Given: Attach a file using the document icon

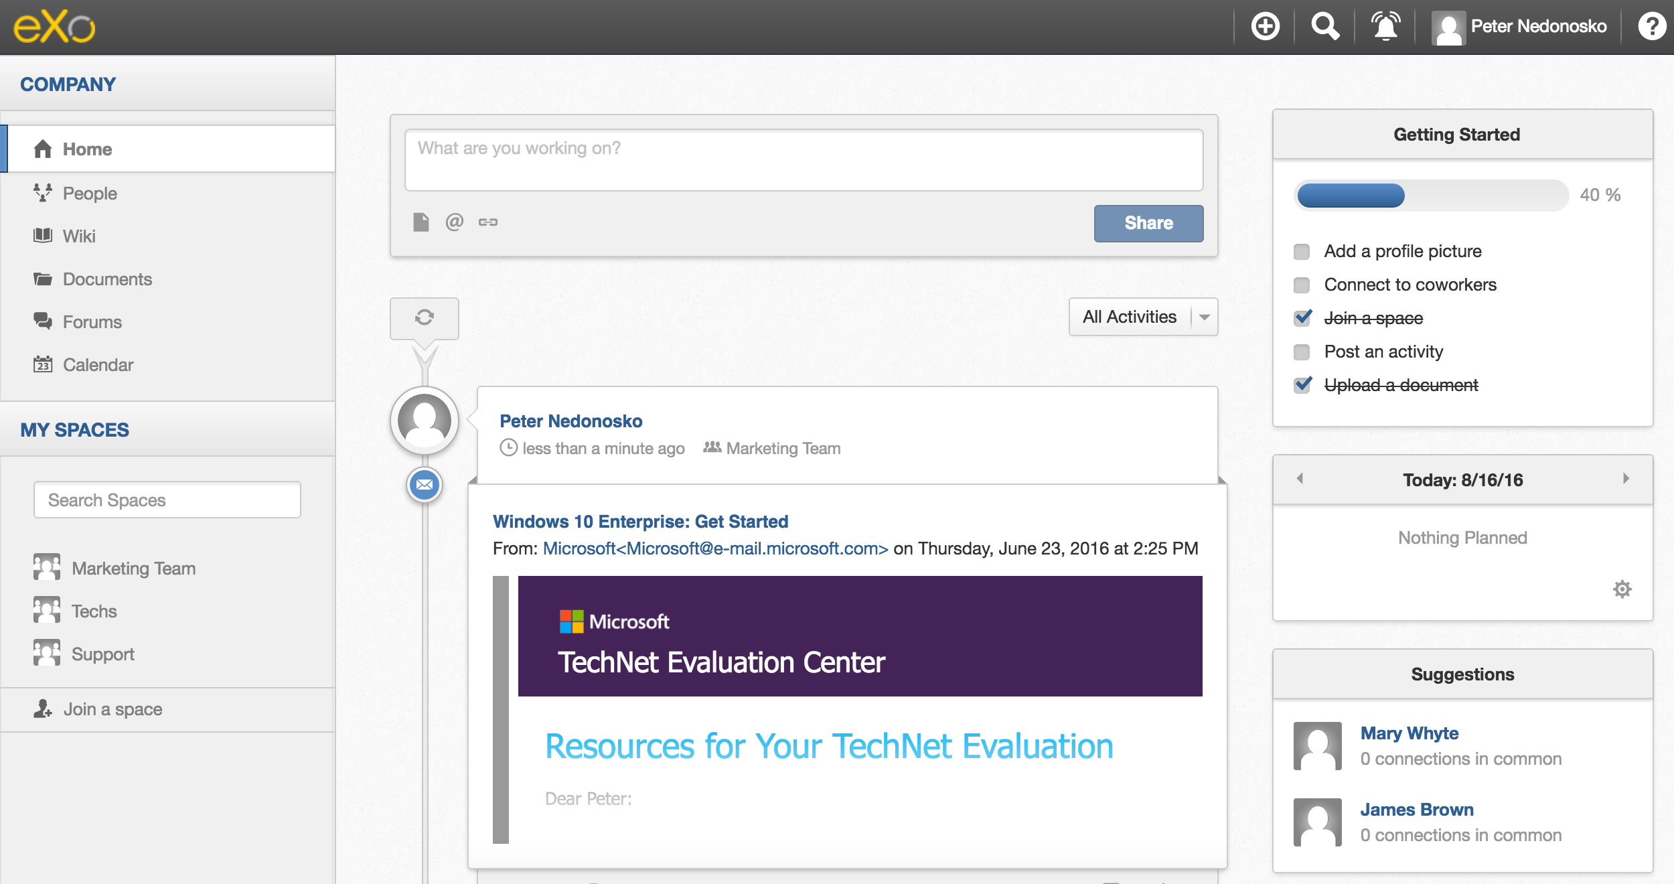Looking at the screenshot, I should coord(421,222).
